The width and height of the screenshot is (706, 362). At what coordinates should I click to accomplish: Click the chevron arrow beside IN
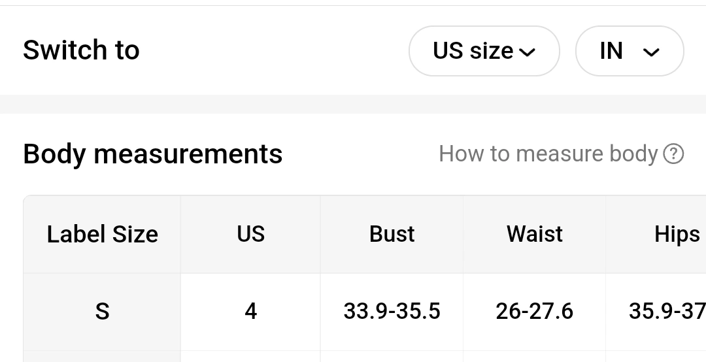[651, 52]
